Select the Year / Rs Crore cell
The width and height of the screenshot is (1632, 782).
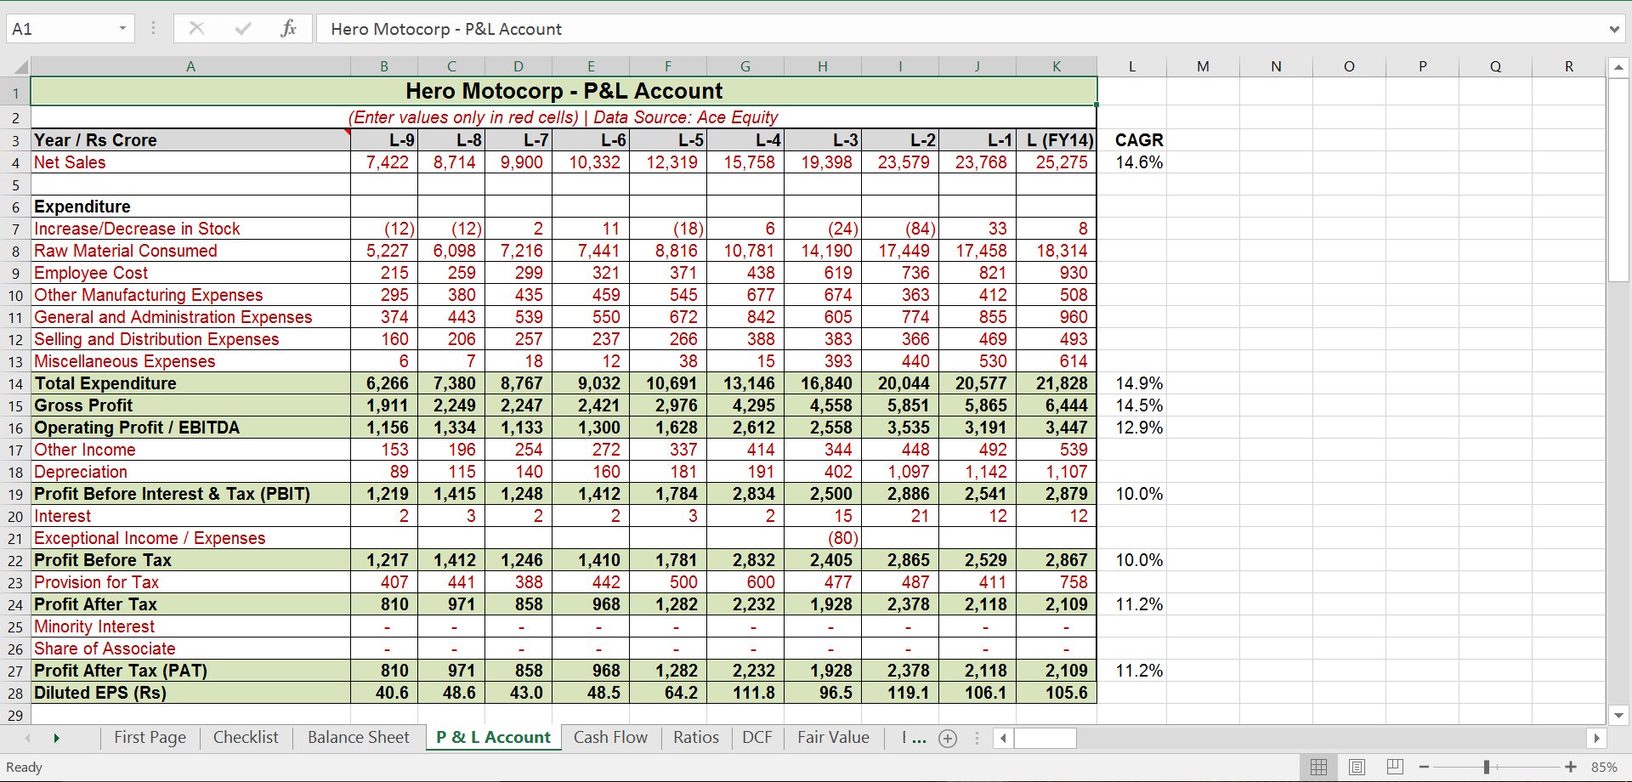(190, 140)
